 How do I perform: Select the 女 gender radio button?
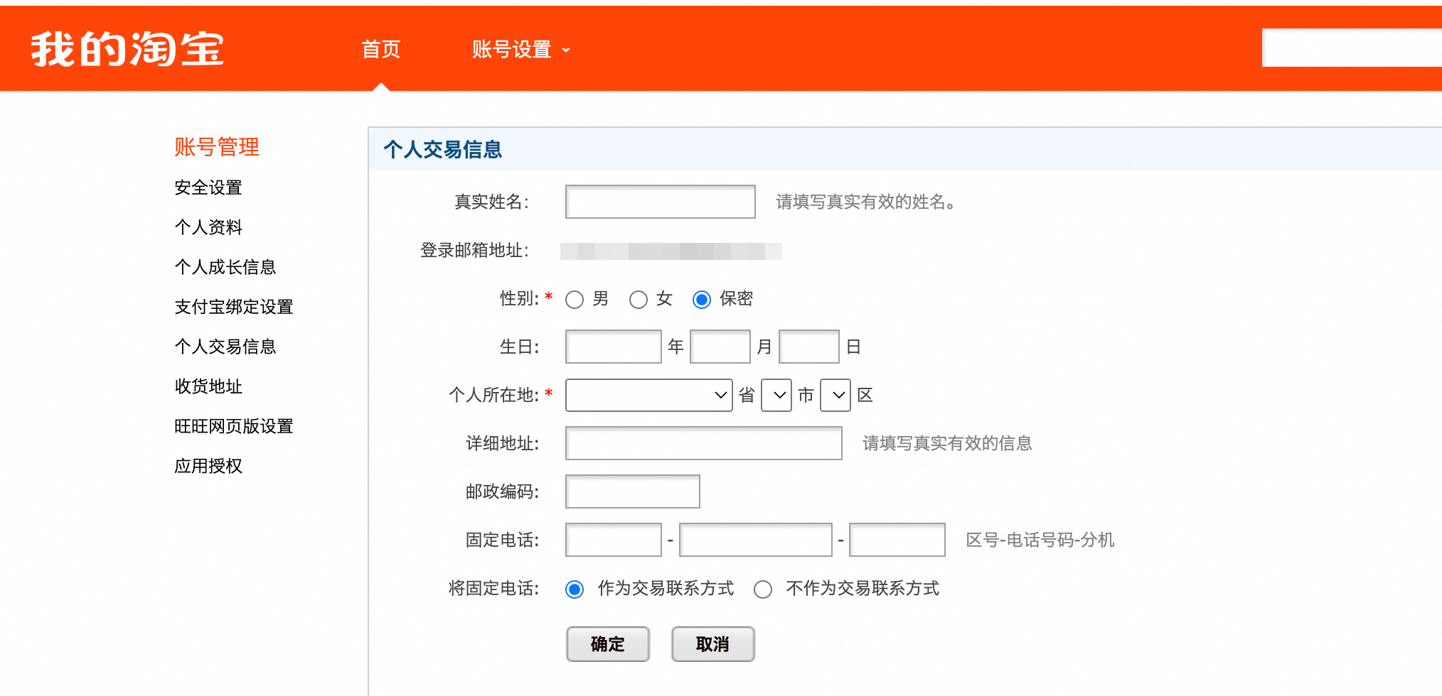click(639, 300)
